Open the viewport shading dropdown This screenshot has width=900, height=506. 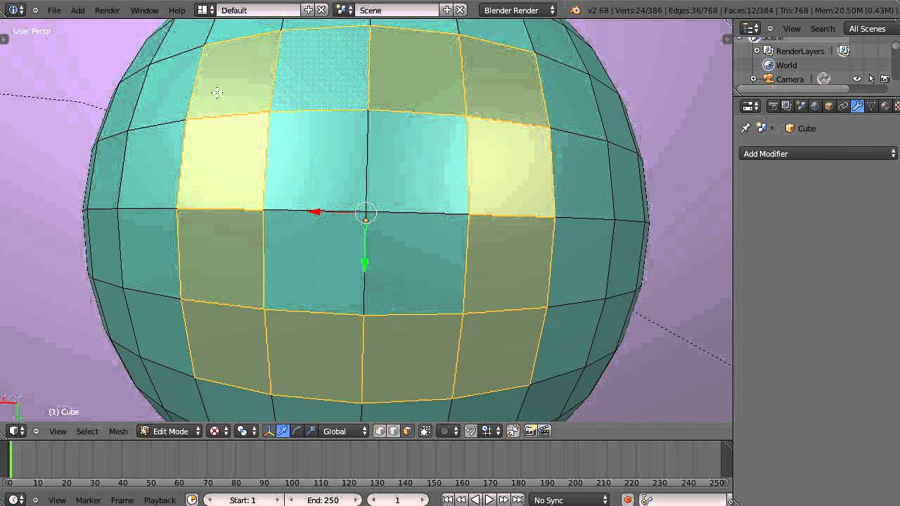click(x=218, y=431)
